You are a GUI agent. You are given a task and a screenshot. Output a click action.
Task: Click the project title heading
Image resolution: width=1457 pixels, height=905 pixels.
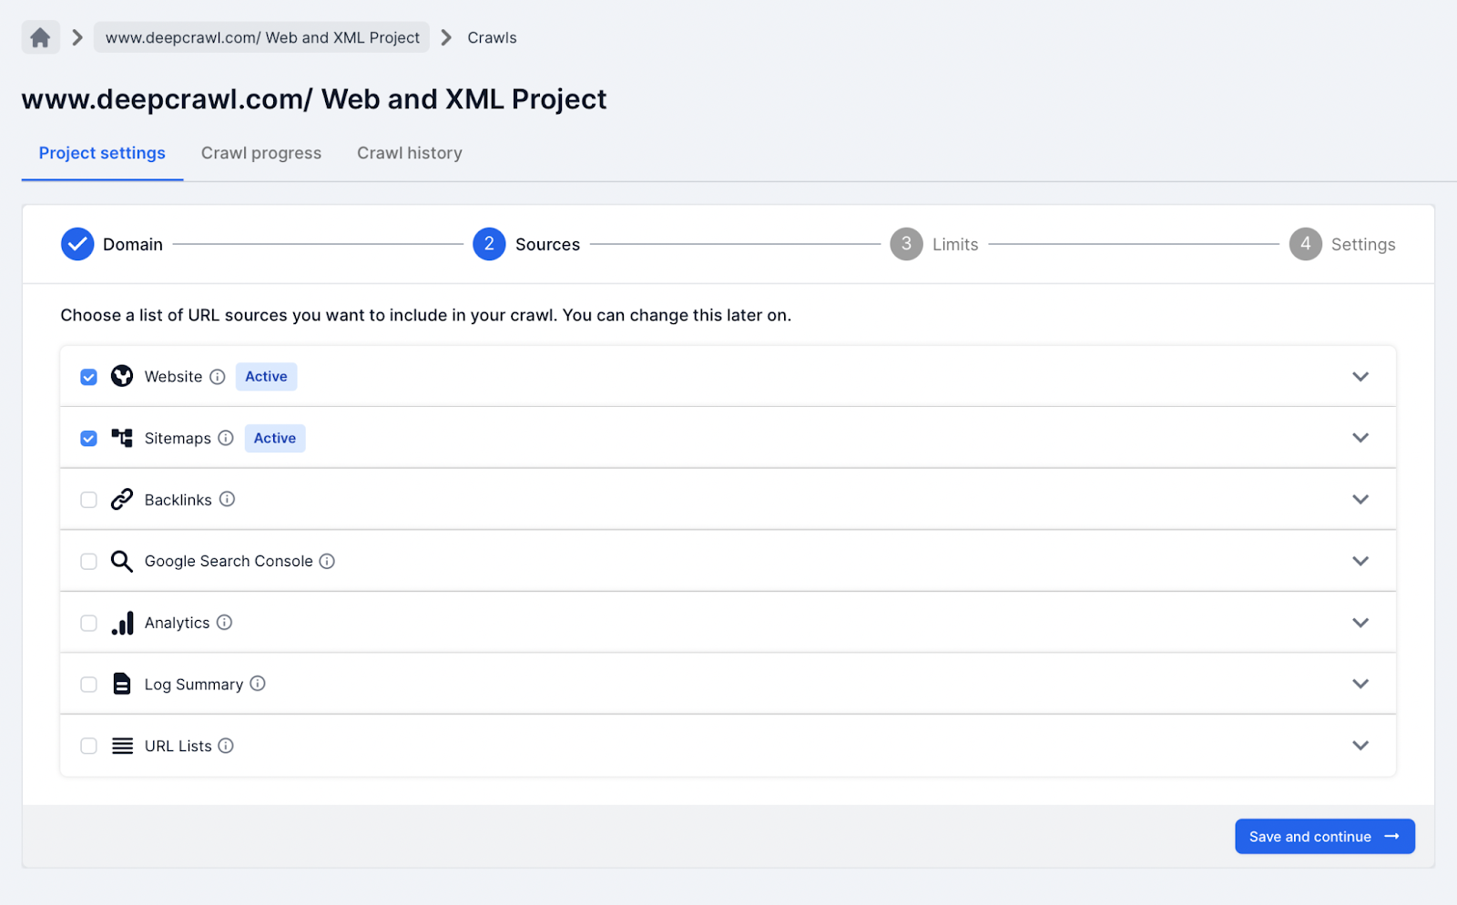[x=314, y=98]
